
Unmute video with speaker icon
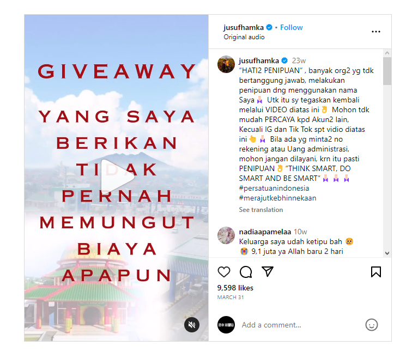click(x=192, y=325)
